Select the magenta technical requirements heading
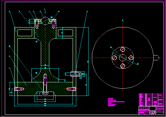This screenshot has width=166, height=117. coord(111,99)
